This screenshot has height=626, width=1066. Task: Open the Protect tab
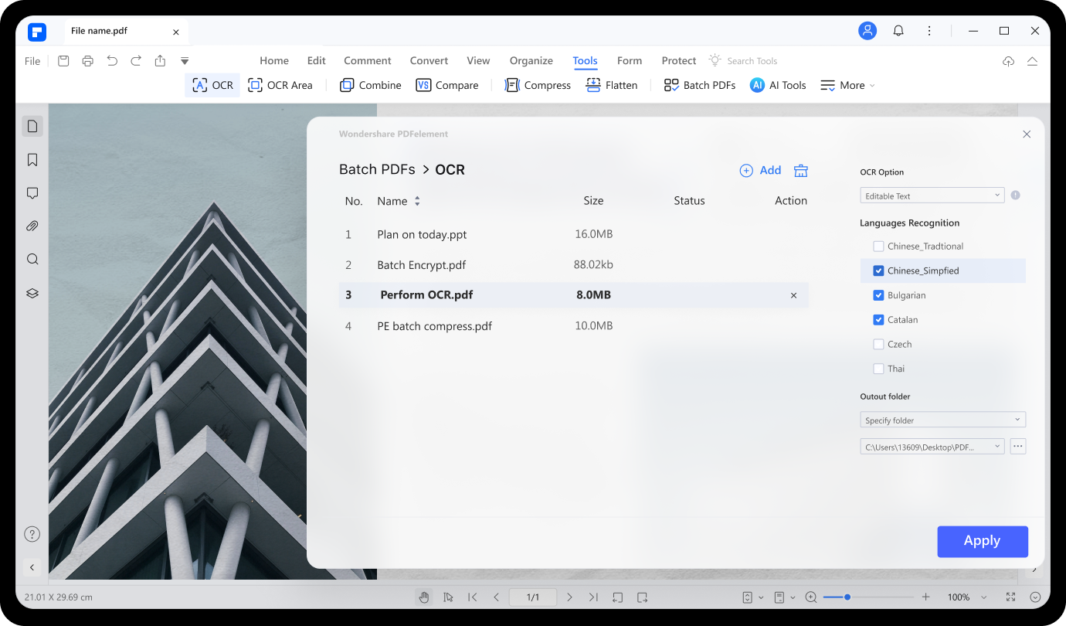coord(679,61)
